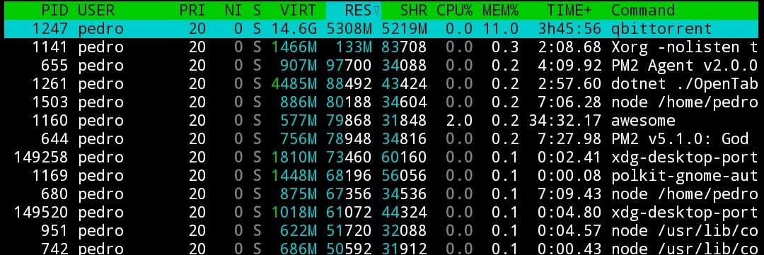764x255 pixels.
Task: Click the 133M RES value
Action: [354, 47]
